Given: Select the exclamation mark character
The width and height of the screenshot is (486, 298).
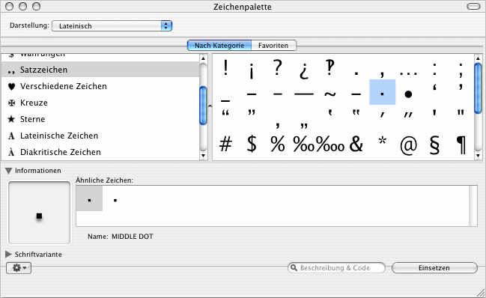Looking at the screenshot, I should pyautogui.click(x=225, y=67).
